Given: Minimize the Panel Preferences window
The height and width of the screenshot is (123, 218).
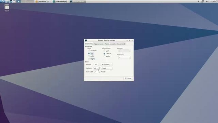Looking at the screenshot, I should [127, 40].
